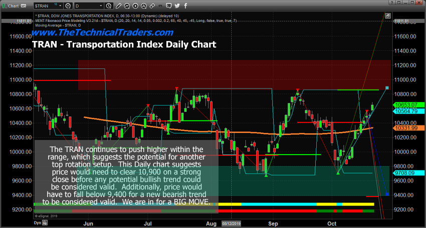
Task: Click the chain link icon
Action: [152, 5]
